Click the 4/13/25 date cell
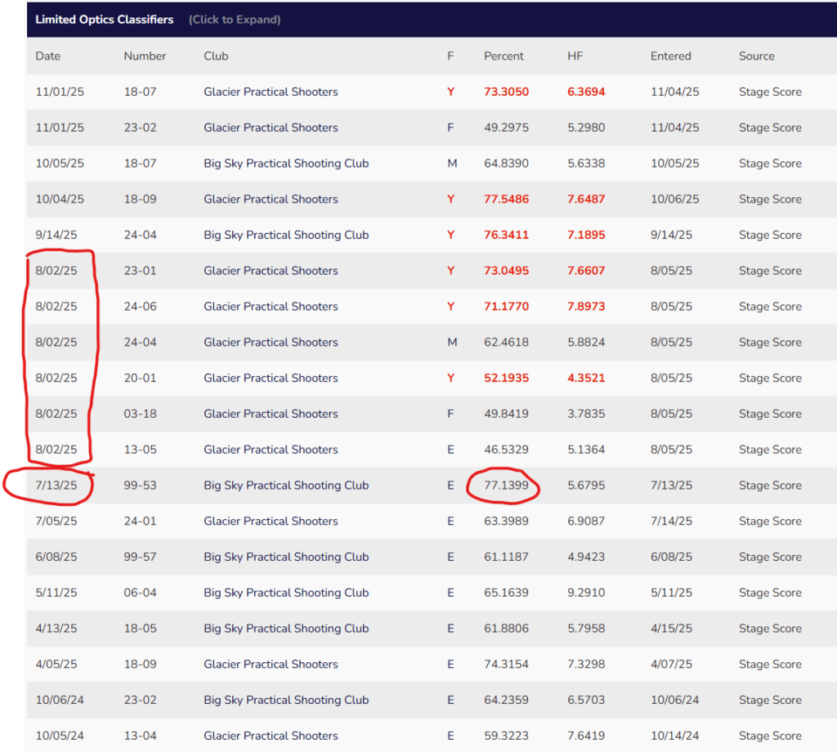 (x=56, y=629)
